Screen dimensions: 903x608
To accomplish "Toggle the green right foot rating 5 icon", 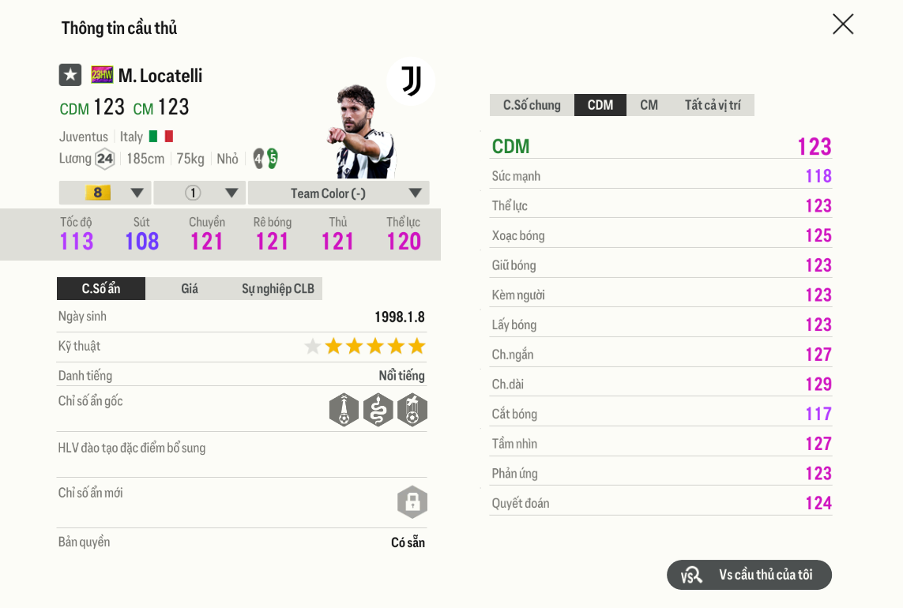I will coord(274,157).
